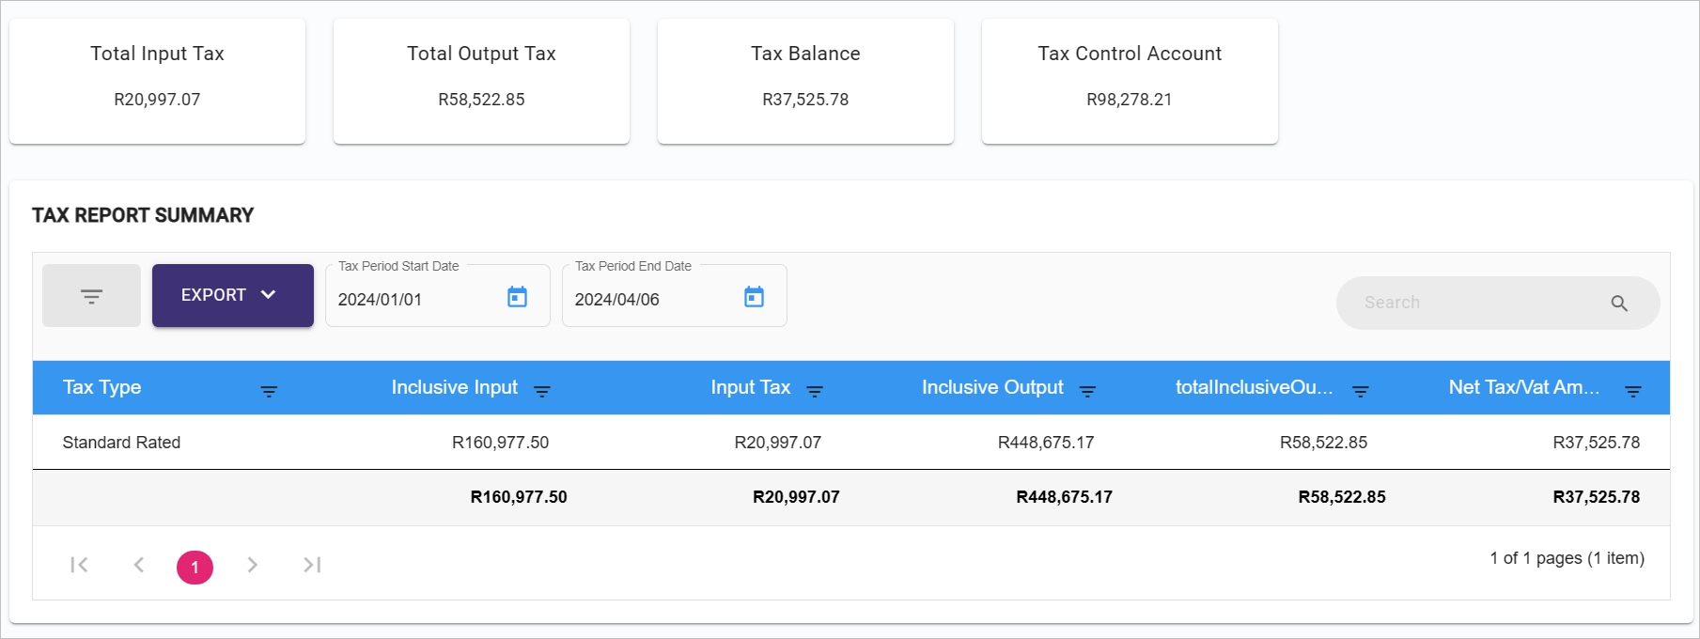Go to the next page

click(252, 565)
